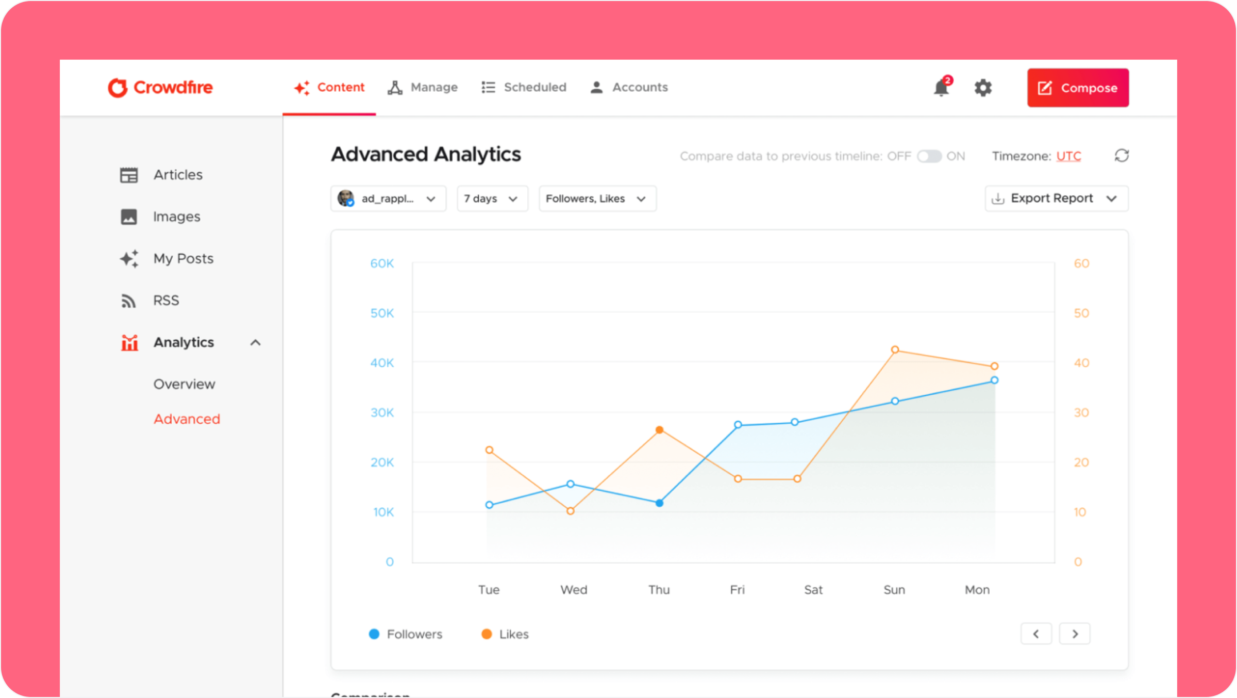Click the Images sidebar icon

click(129, 217)
